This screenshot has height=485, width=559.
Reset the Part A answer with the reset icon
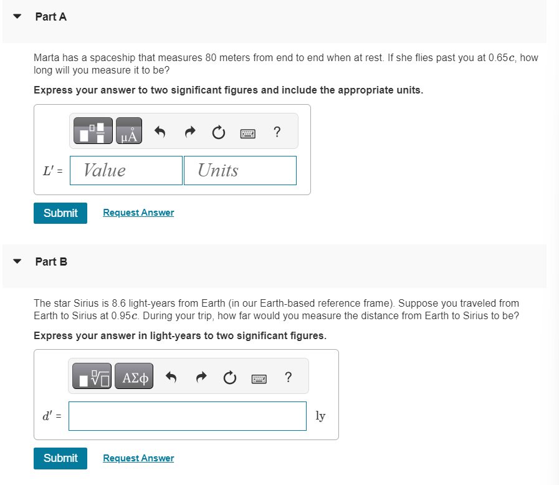[217, 132]
